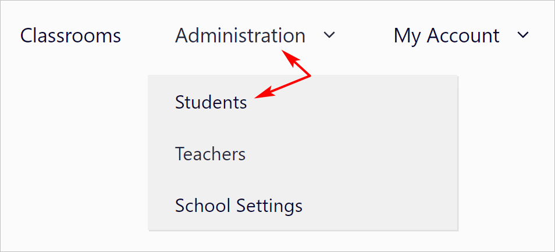Open School Settings from the dropdown
The height and width of the screenshot is (252, 555).
pos(239,206)
